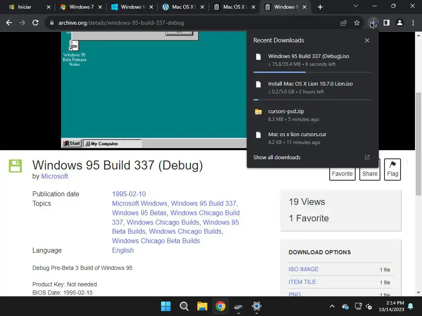422x316 pixels.
Task: Click the 19 Views text
Action: 307,202
